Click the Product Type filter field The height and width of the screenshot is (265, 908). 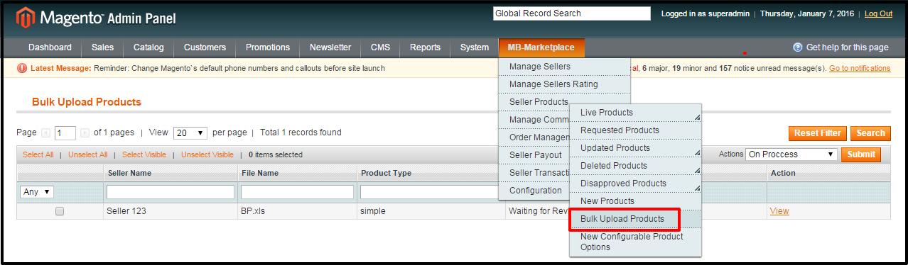(x=432, y=192)
